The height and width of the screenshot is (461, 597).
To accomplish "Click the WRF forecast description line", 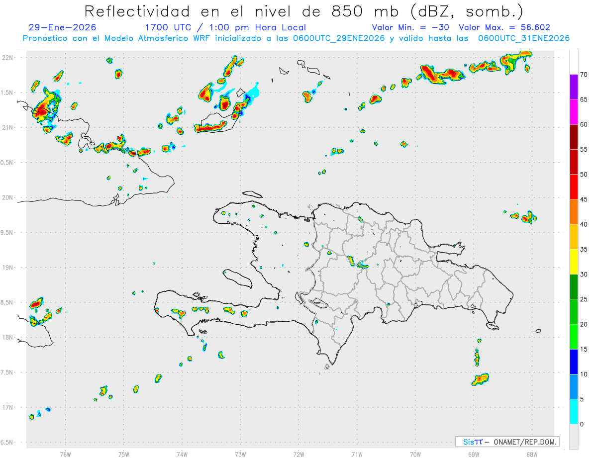I will click(296, 38).
